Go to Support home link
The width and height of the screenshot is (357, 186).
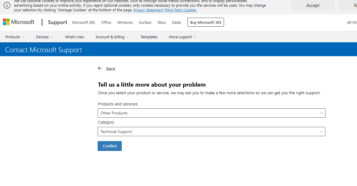[57, 22]
